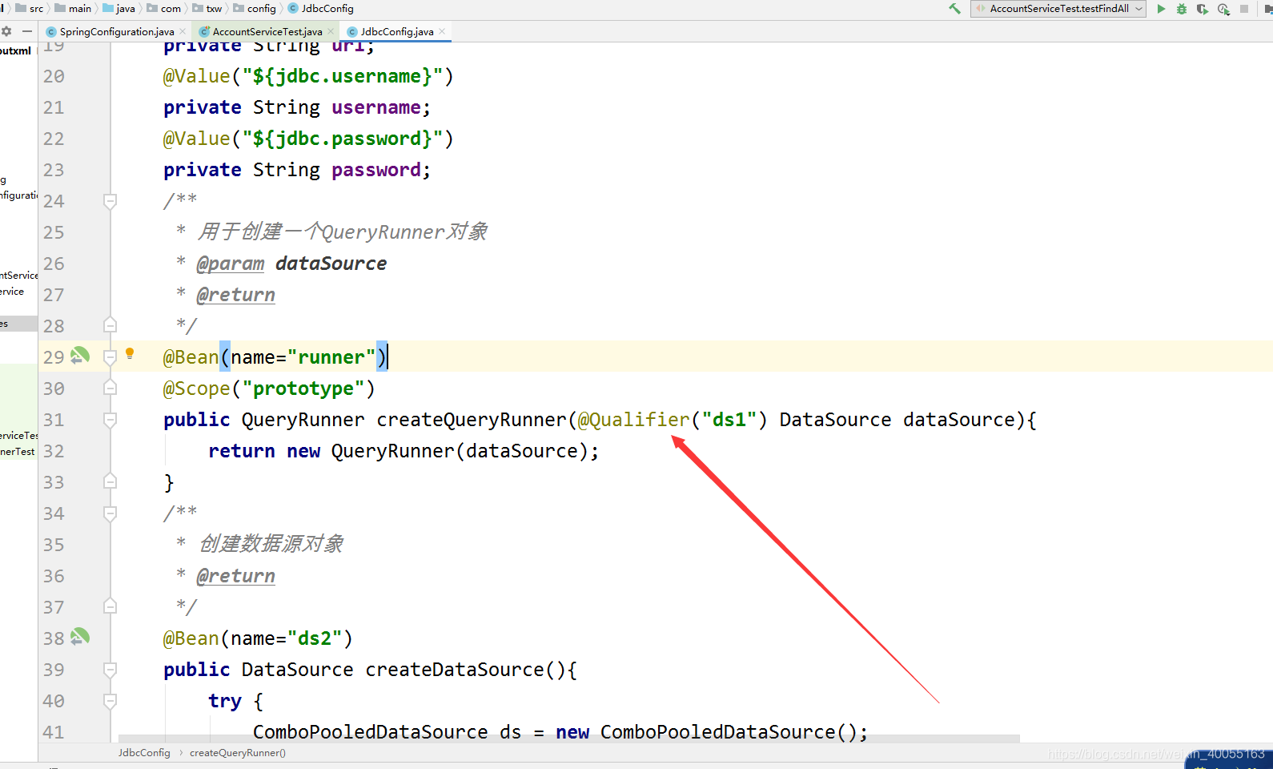The height and width of the screenshot is (769, 1273).
Task: Click the JdbcConfig class breadcrumb at top
Action: (x=321, y=8)
